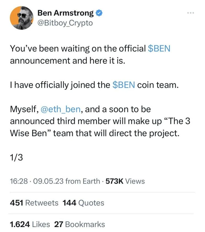View the 144 Quotes list
Screen dimensions: 205x232
point(69,203)
